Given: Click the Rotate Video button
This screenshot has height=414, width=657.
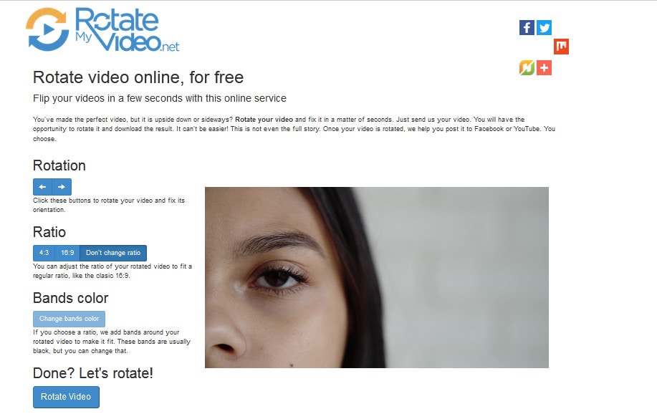Looking at the screenshot, I should pyautogui.click(x=66, y=397).
